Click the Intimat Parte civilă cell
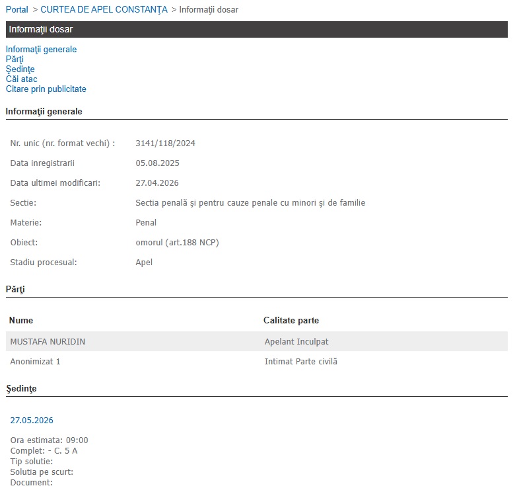This screenshot has width=519, height=492. [x=300, y=362]
